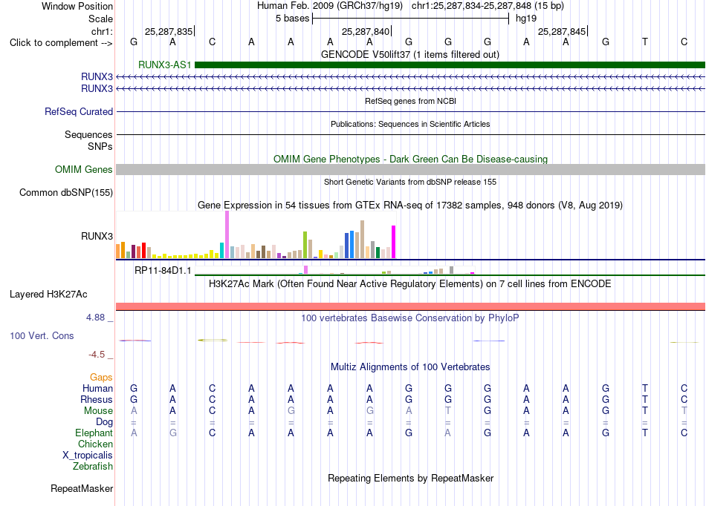Open the 100 Vert. Cons track label

42,335
